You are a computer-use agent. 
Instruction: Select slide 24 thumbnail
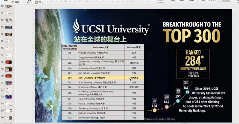coord(9,104)
